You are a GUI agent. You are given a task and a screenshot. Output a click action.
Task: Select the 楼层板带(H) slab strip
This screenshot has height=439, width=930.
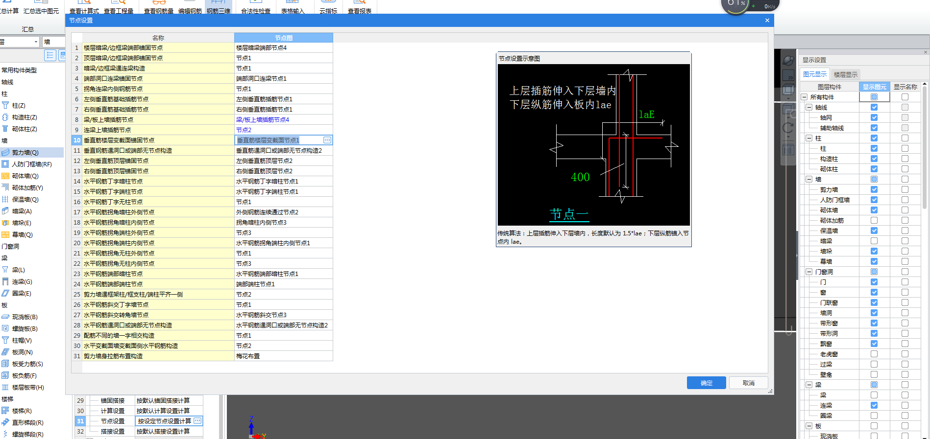pyautogui.click(x=27, y=387)
